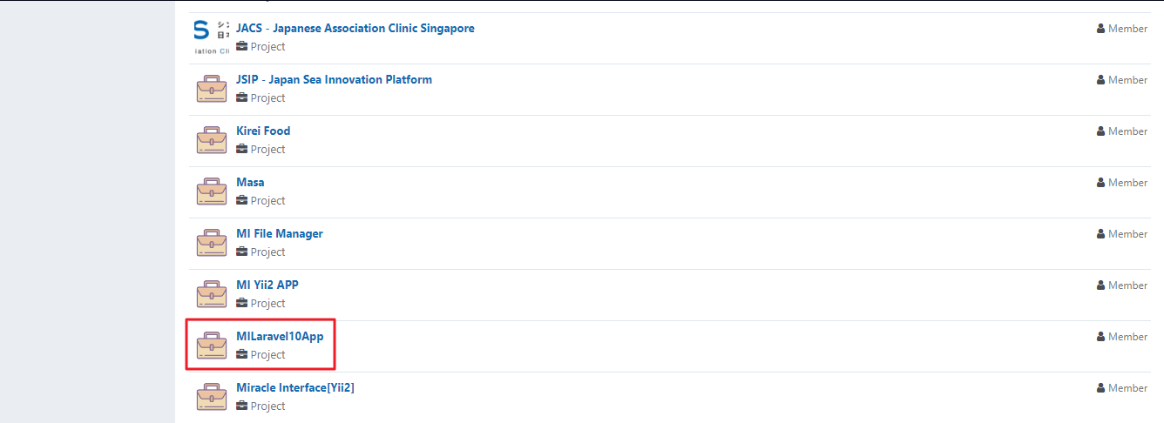Click the Kirei Food briefcase icon
Viewport: 1164px width, 423px height.
(211, 140)
